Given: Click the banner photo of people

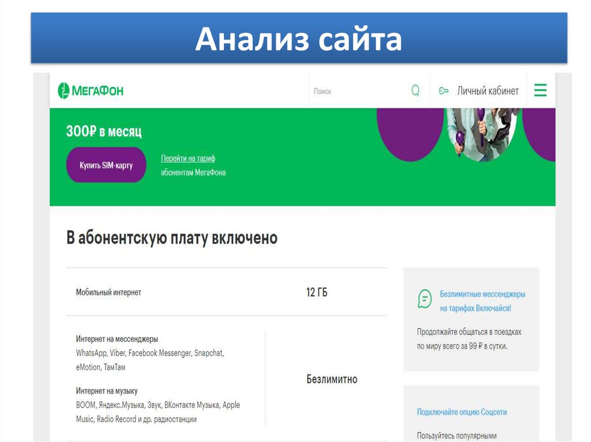Looking at the screenshot, I should pyautogui.click(x=482, y=134).
